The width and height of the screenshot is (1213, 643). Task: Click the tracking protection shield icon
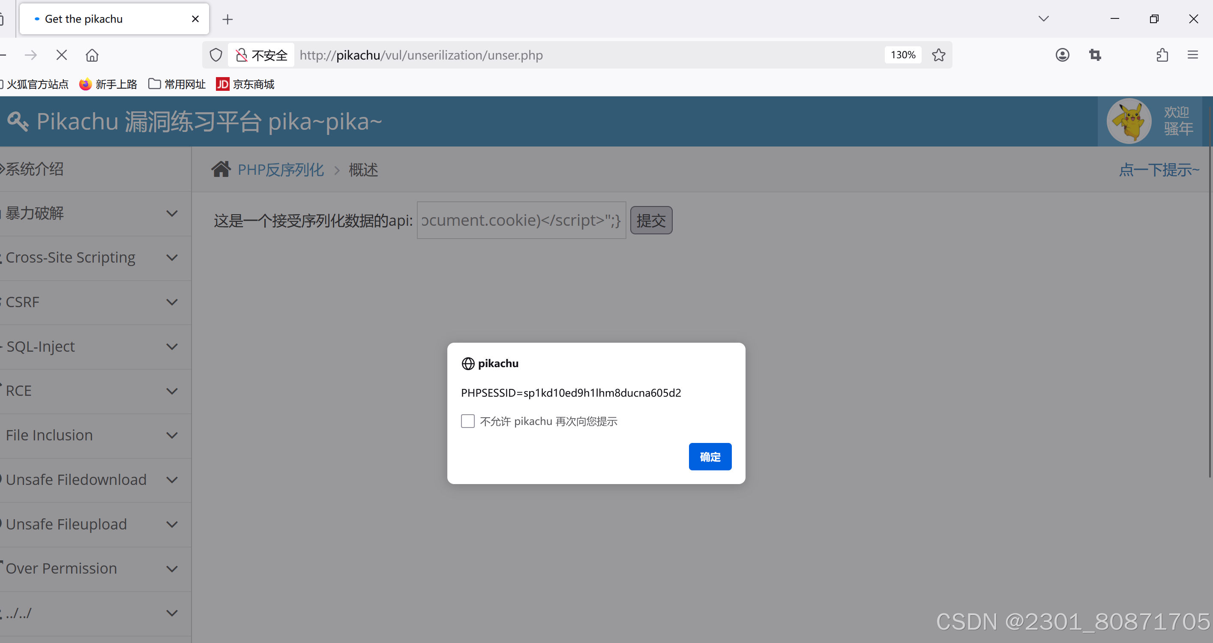[x=216, y=55]
